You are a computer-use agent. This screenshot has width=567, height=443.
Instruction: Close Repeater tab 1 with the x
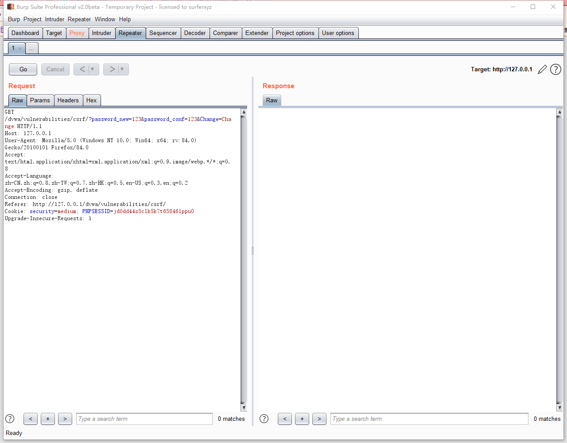tap(19, 48)
